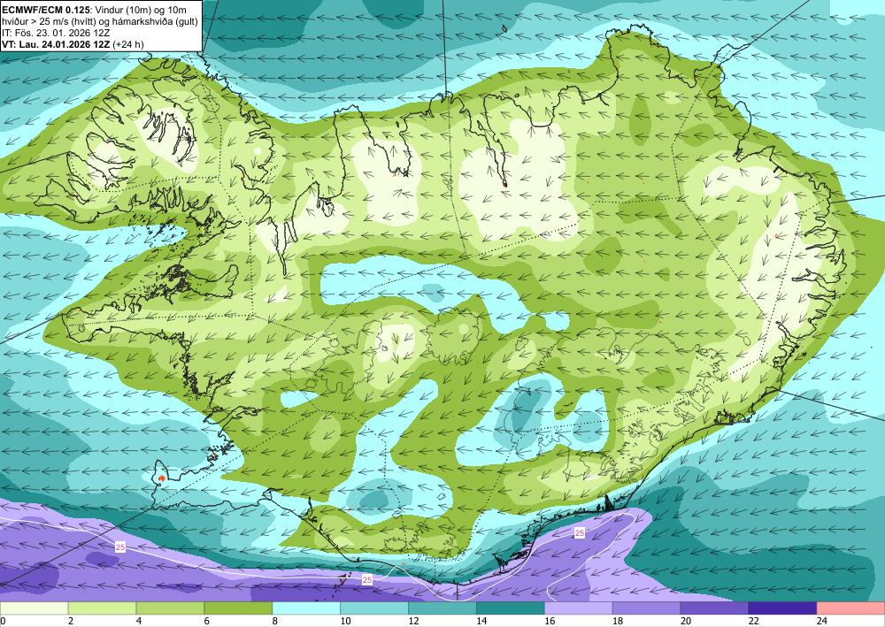
Task: Click the darker green 6–8 m/s legend swatch
Action: (x=238, y=608)
